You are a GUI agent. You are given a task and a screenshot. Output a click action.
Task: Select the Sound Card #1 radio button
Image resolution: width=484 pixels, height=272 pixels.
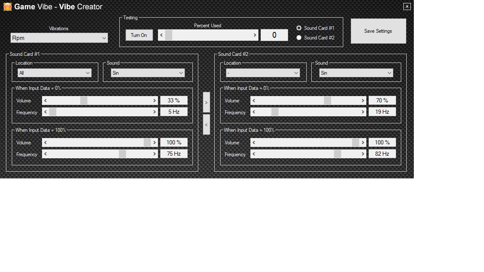299,28
